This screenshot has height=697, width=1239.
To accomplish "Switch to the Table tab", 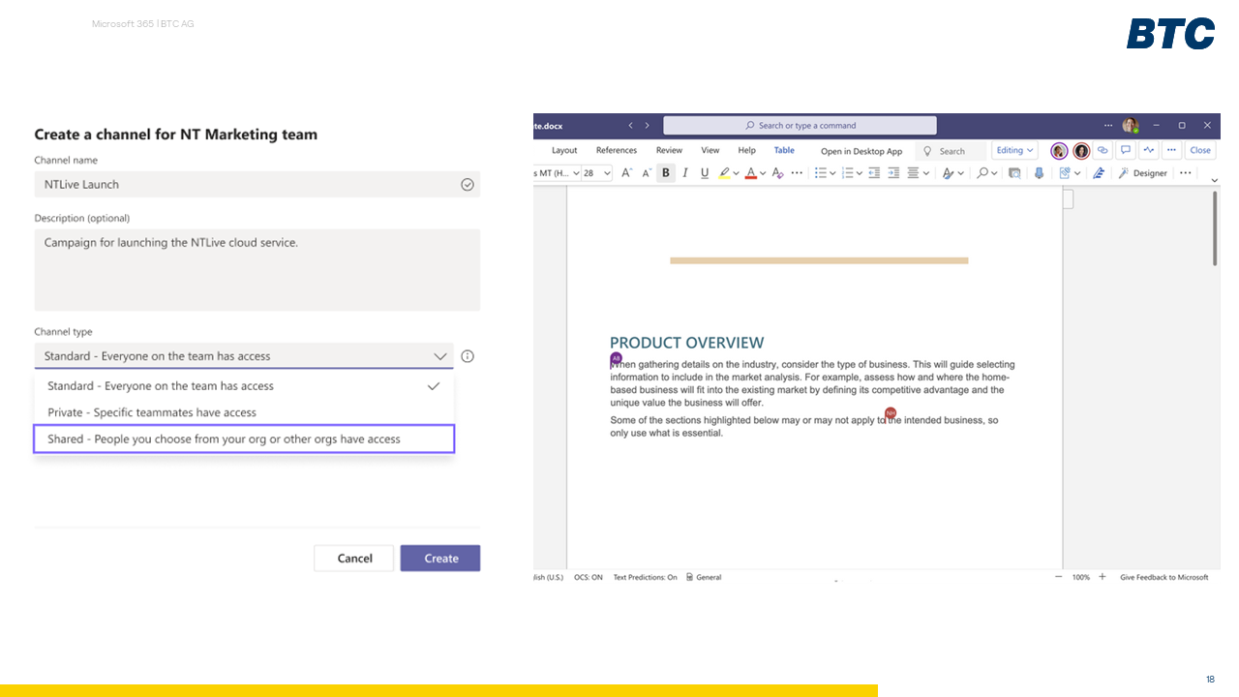I will (784, 151).
